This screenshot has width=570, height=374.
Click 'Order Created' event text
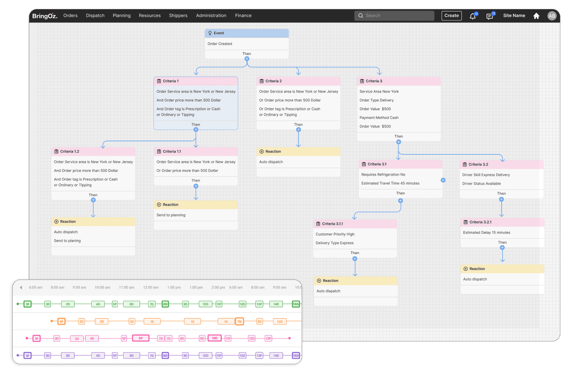[x=220, y=44]
